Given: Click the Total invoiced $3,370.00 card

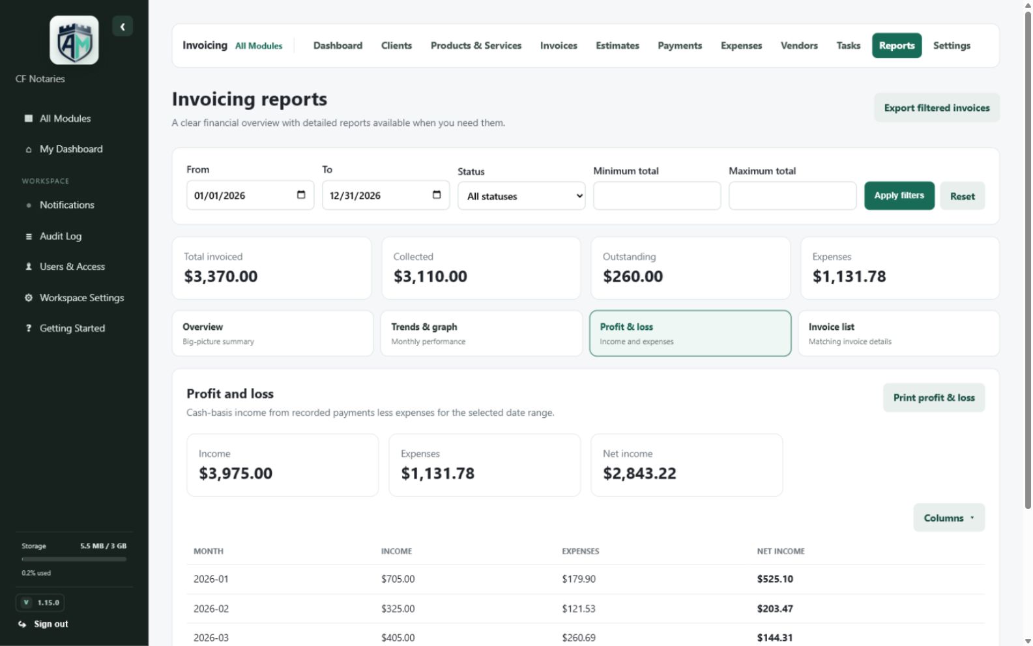Looking at the screenshot, I should (272, 268).
